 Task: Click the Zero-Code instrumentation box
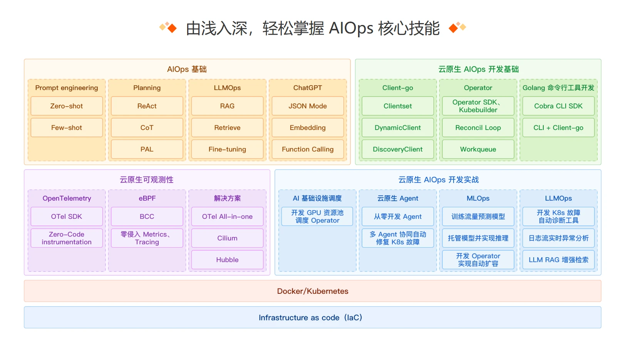coord(67,238)
